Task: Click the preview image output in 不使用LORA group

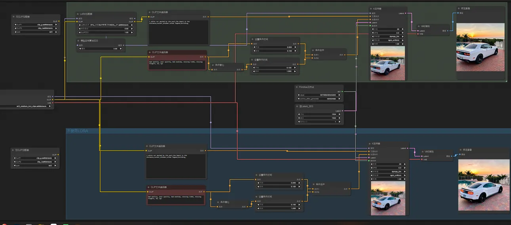Action: [484, 185]
